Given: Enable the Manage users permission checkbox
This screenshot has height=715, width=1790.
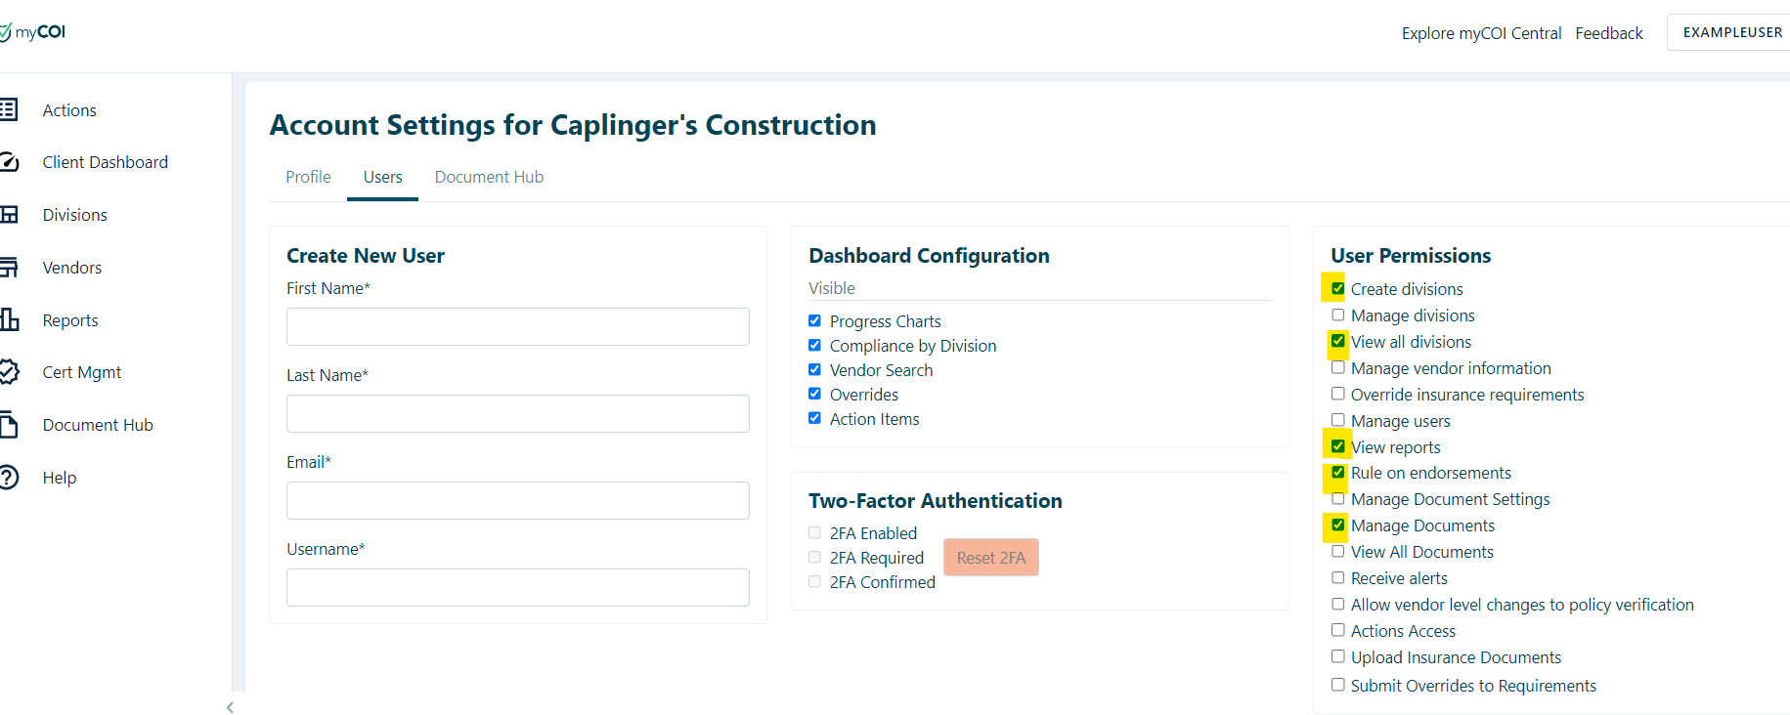Looking at the screenshot, I should 1337,420.
